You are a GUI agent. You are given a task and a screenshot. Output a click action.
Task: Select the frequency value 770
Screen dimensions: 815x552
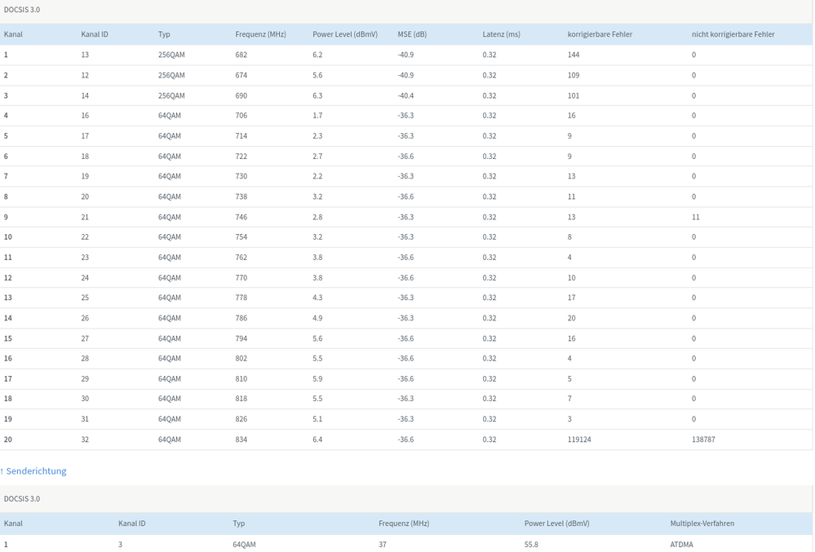pyautogui.click(x=241, y=278)
